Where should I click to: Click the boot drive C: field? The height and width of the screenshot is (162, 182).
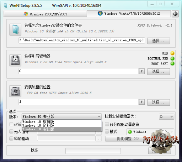(78, 71)
